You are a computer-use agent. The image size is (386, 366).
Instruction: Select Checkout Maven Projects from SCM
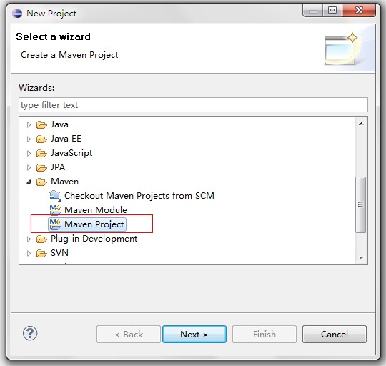[x=139, y=196]
